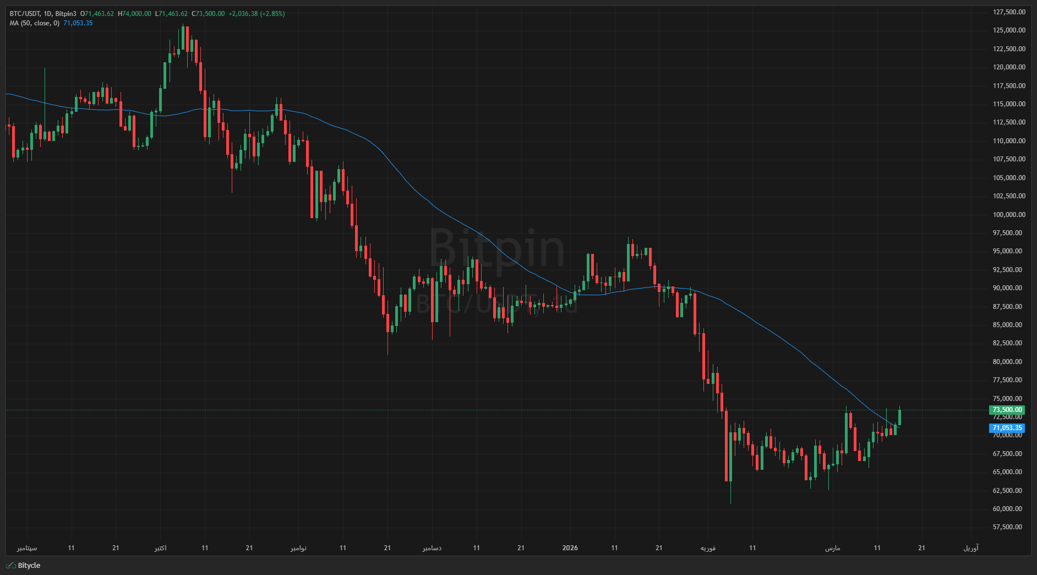Select the مارس label on time axis
Image resolution: width=1037 pixels, height=575 pixels.
coord(832,548)
